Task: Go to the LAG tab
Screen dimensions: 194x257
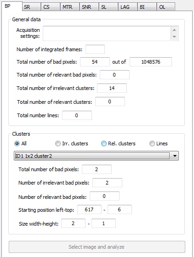Action: pyautogui.click(x=127, y=7)
